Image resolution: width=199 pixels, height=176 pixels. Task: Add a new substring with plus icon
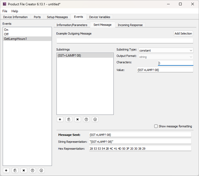click(60, 119)
